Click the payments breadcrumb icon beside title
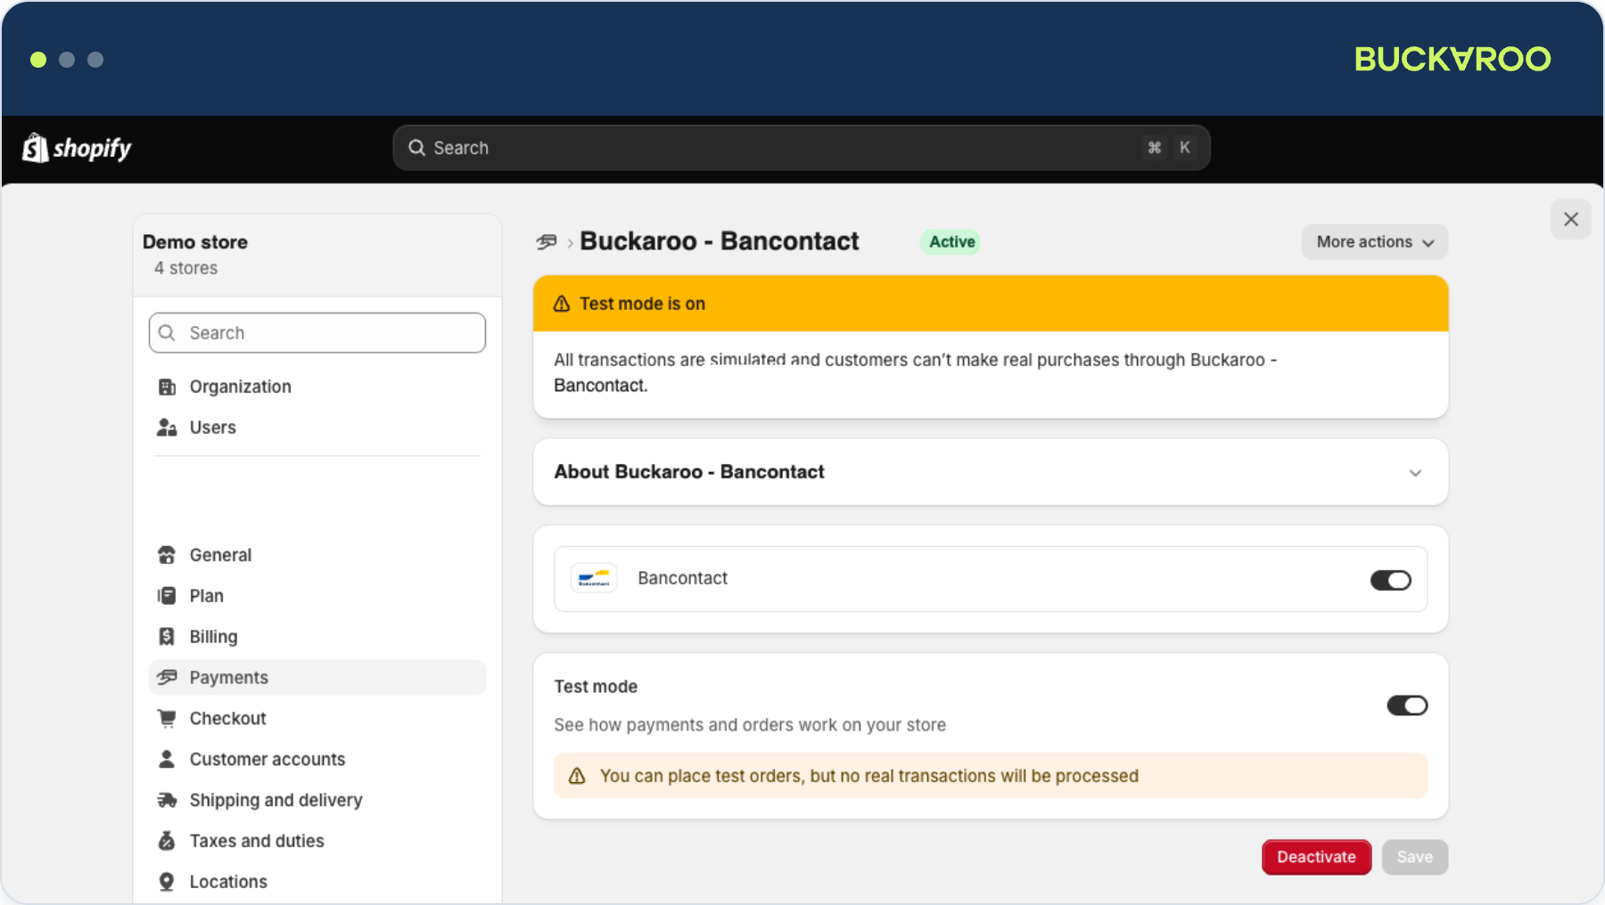Image resolution: width=1605 pixels, height=905 pixels. click(x=547, y=241)
